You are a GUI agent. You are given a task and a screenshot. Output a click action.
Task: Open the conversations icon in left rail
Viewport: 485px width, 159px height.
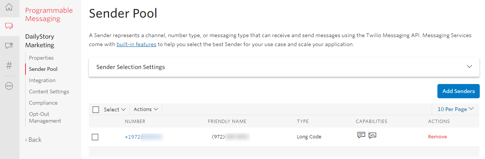click(x=9, y=45)
